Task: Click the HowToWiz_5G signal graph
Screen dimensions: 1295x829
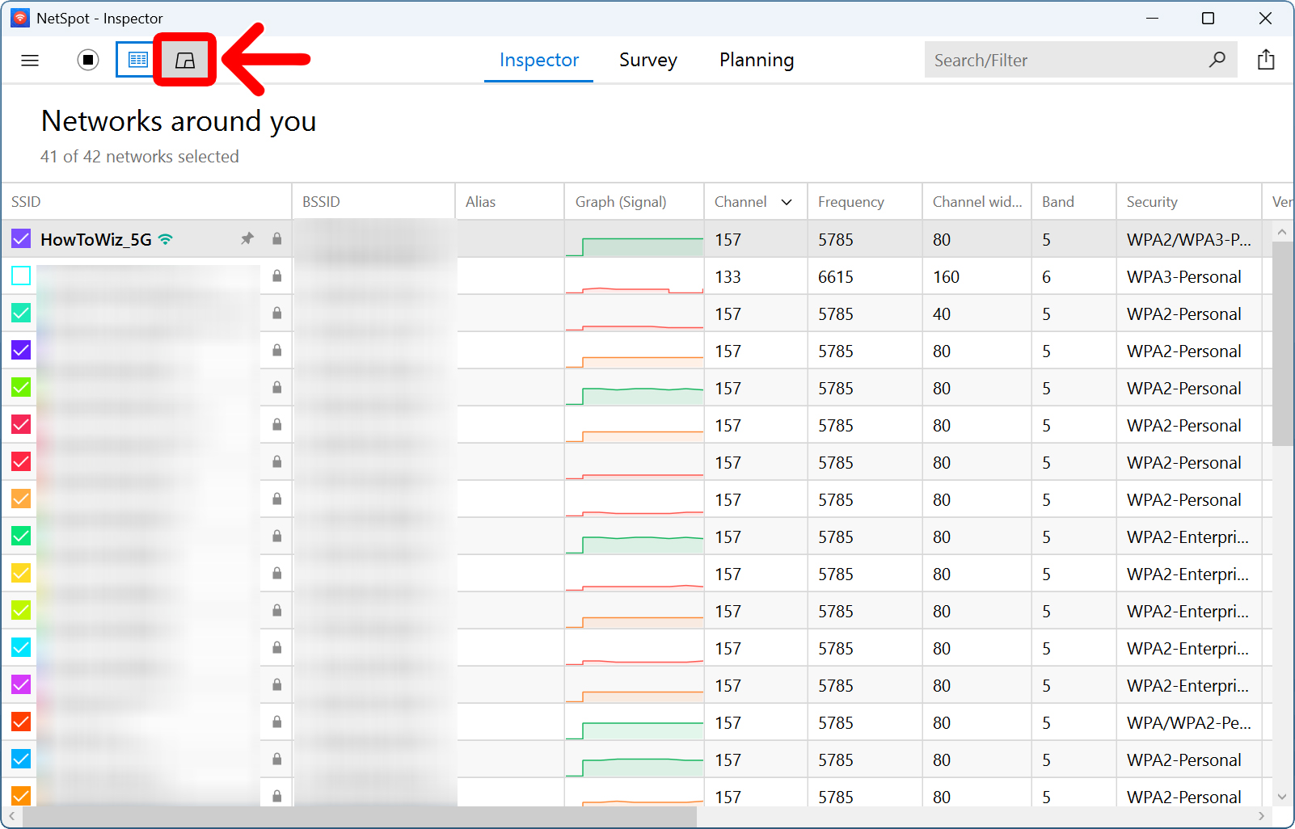Action: click(635, 240)
